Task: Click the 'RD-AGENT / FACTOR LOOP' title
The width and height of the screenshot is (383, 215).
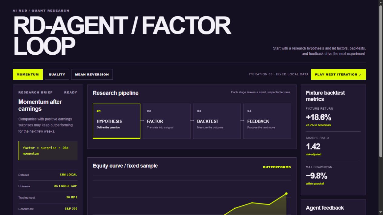Action: pos(122,36)
